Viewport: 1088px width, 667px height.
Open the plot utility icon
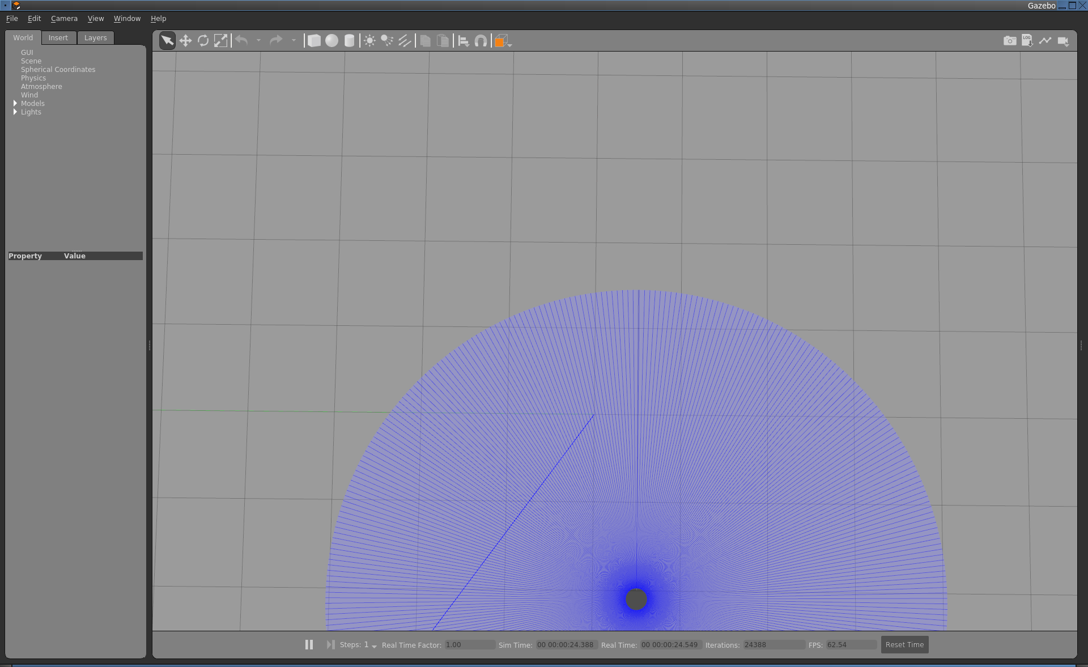pyautogui.click(x=1045, y=40)
